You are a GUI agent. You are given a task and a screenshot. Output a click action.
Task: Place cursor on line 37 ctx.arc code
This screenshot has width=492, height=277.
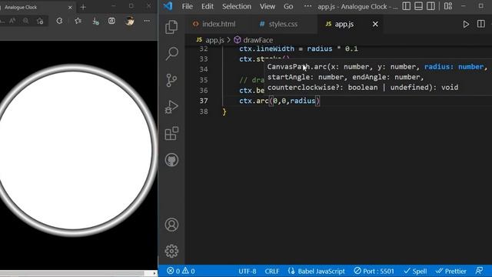pos(280,101)
